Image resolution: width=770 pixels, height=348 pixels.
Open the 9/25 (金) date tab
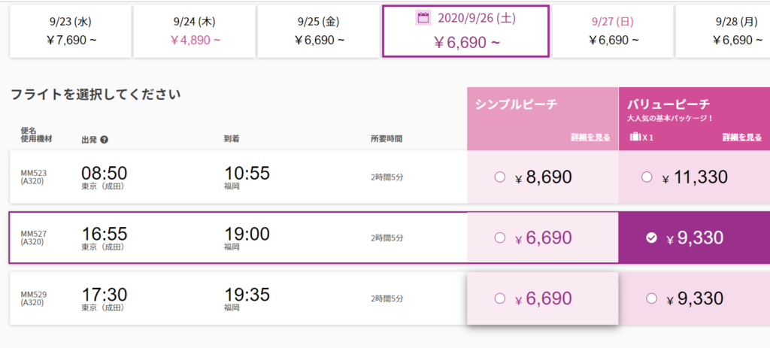click(x=318, y=31)
